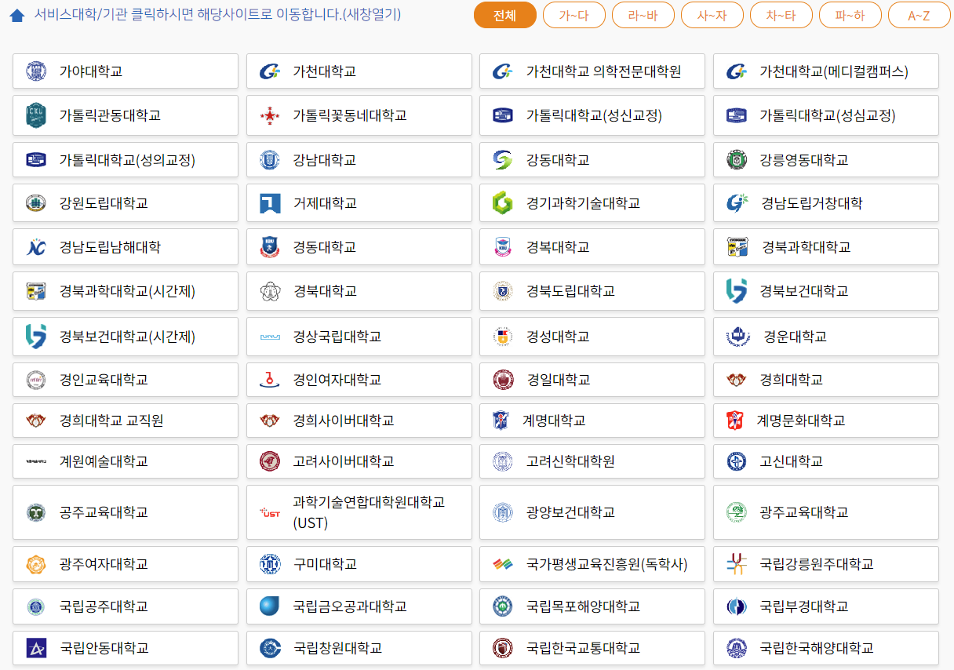The image size is (954, 670).
Task: Open 경북과학대학교(시간제) link
Action: pyautogui.click(x=126, y=291)
